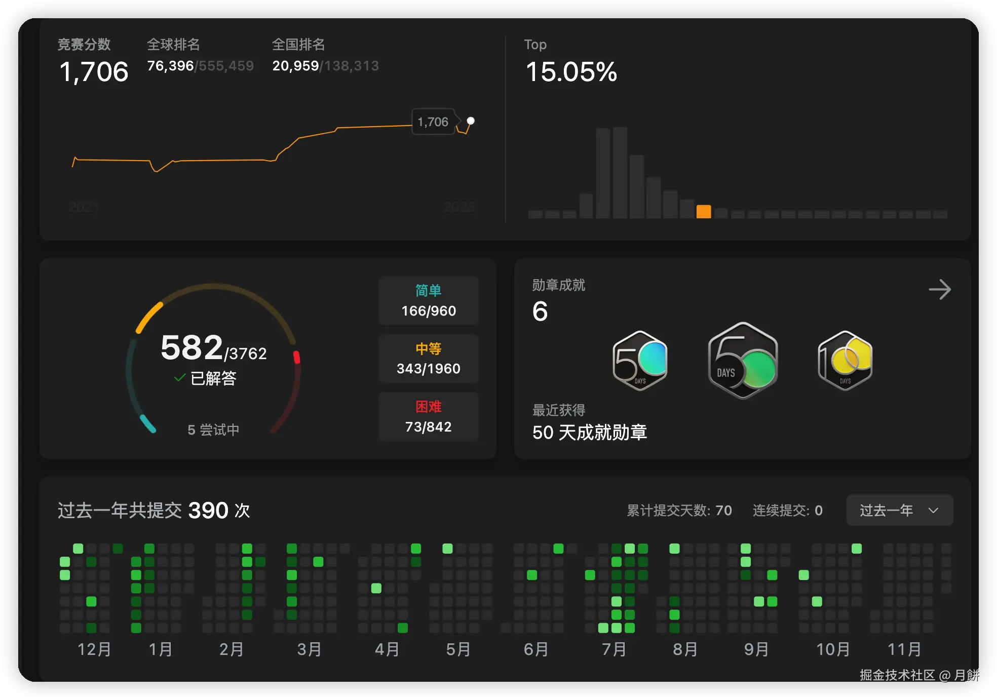The width and height of the screenshot is (997, 700).
Task: Click the white dot ending the rating line
Action: tap(471, 121)
